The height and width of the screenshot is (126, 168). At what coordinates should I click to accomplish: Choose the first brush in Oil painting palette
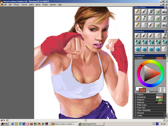[x=137, y=36]
